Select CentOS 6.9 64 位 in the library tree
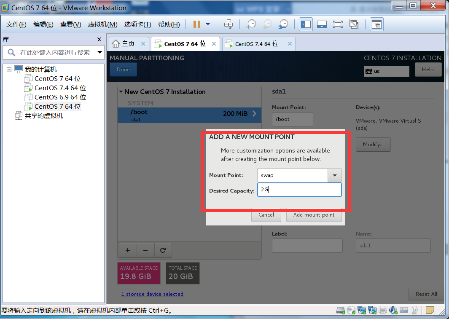 [60, 97]
